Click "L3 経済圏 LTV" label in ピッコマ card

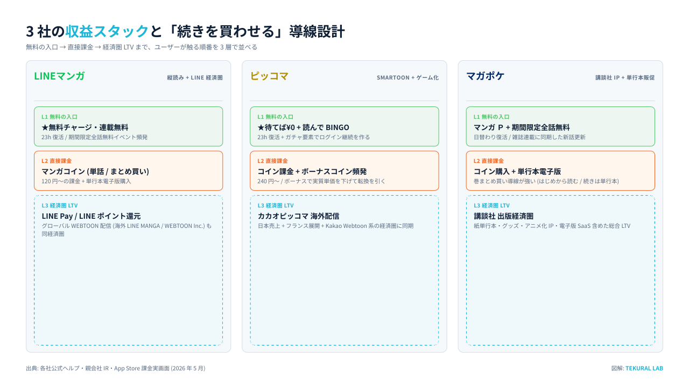click(x=276, y=205)
